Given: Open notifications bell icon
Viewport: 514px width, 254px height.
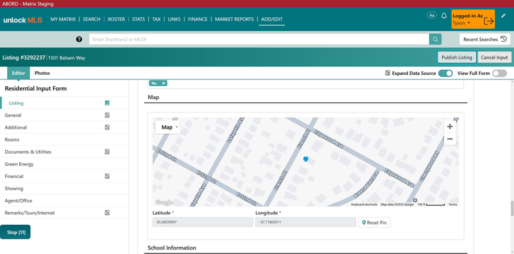Looking at the screenshot, I should 444,16.
